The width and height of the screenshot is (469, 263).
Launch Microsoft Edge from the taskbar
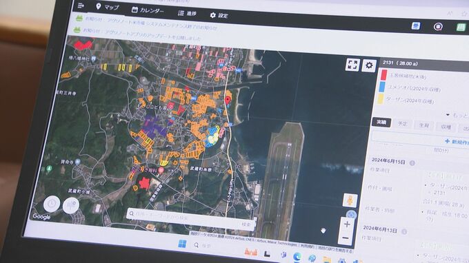(x=297, y=256)
